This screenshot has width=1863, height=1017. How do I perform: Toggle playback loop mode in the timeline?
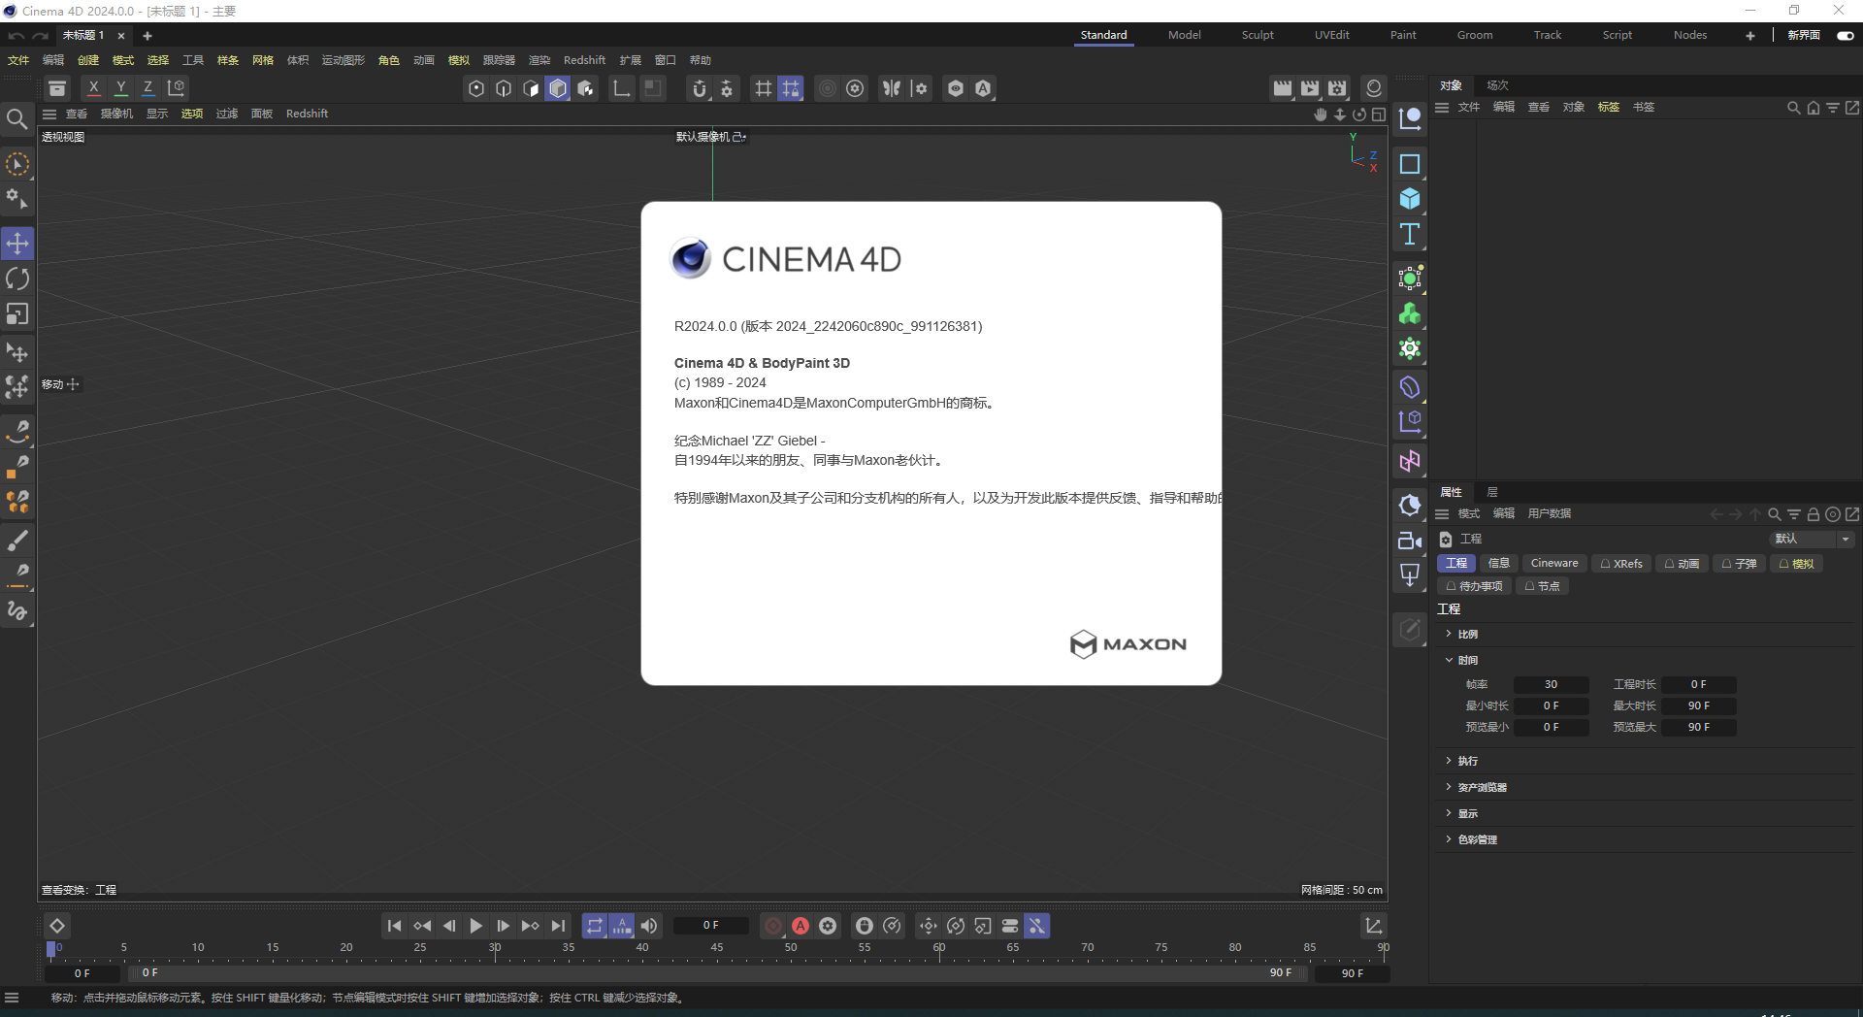click(595, 926)
